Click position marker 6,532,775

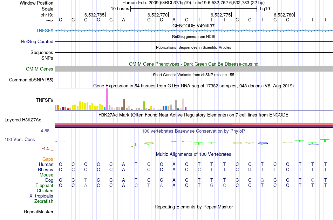tap(221, 15)
